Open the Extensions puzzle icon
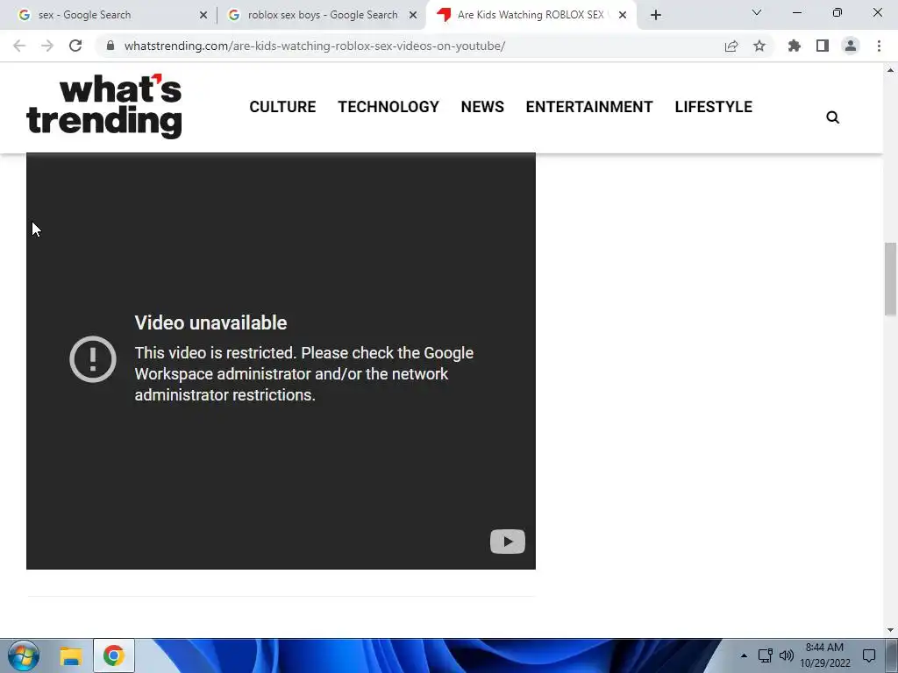This screenshot has width=898, height=673. pos(795,46)
